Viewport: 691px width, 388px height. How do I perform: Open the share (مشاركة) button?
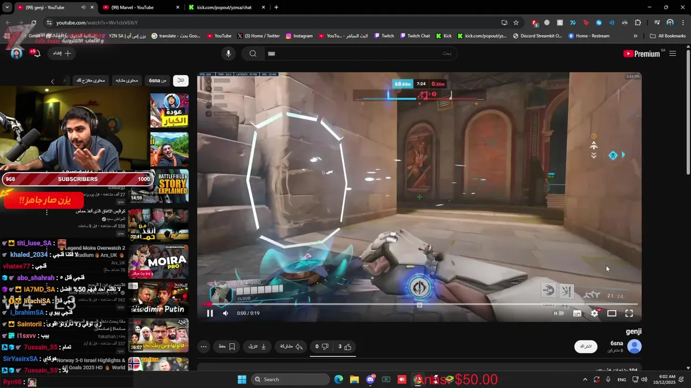point(292,347)
